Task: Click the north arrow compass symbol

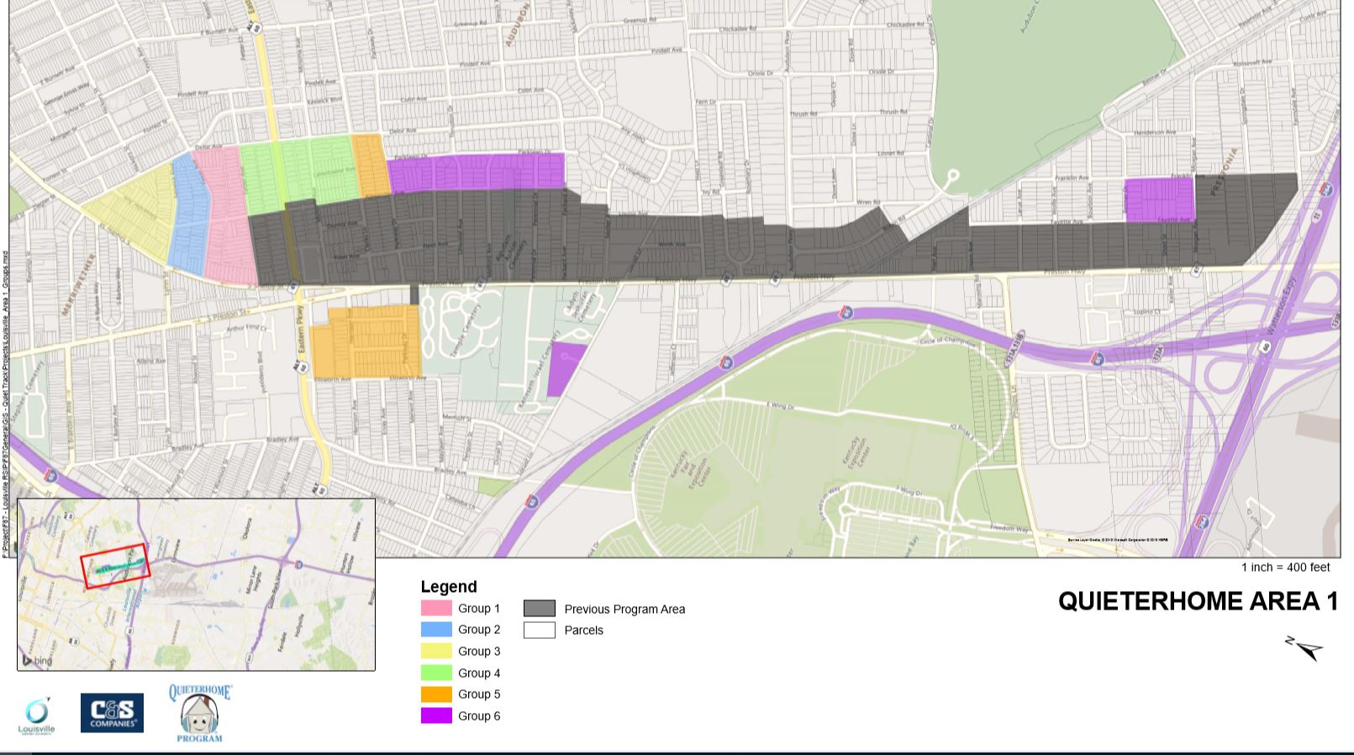Action: pyautogui.click(x=1305, y=648)
